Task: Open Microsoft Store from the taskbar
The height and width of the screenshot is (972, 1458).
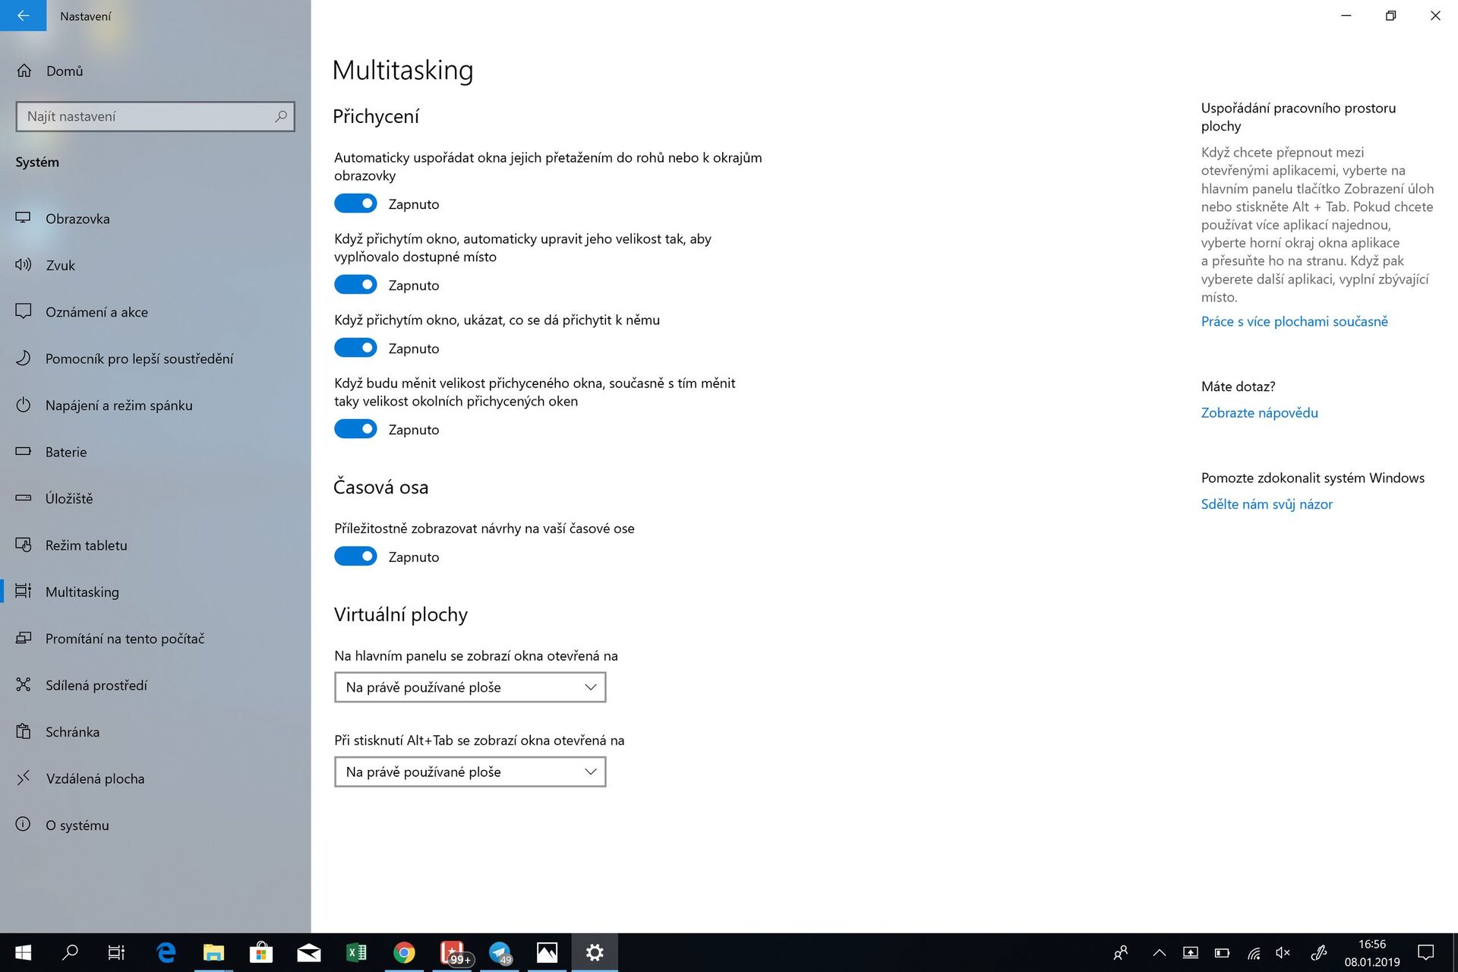Action: tap(262, 951)
